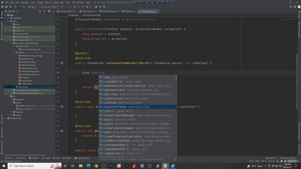Click the project panel settings gear icon

point(49,11)
